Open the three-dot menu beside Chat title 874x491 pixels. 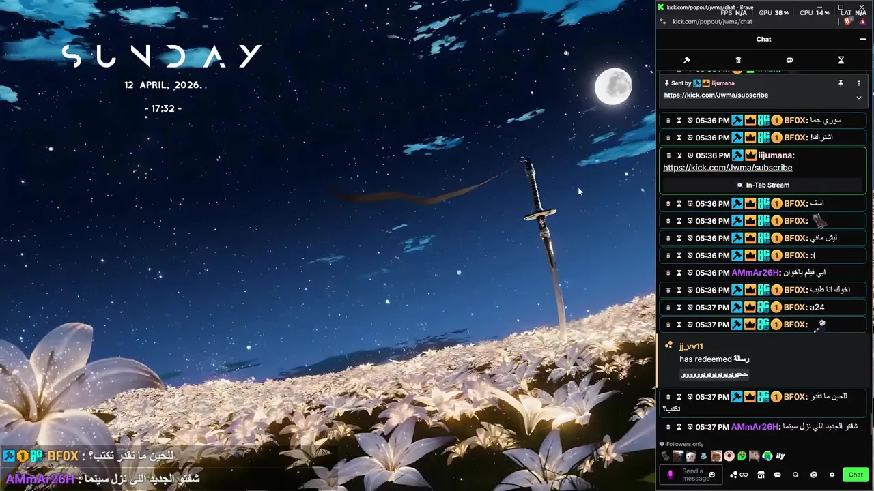click(x=862, y=39)
